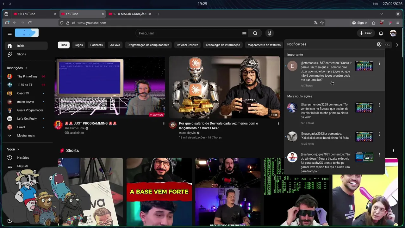This screenshot has height=228, width=405.
Task: Open options for karenmendes3268 notification
Action: (x=379, y=105)
